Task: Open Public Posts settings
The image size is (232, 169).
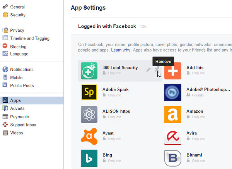Action: pos(22,85)
